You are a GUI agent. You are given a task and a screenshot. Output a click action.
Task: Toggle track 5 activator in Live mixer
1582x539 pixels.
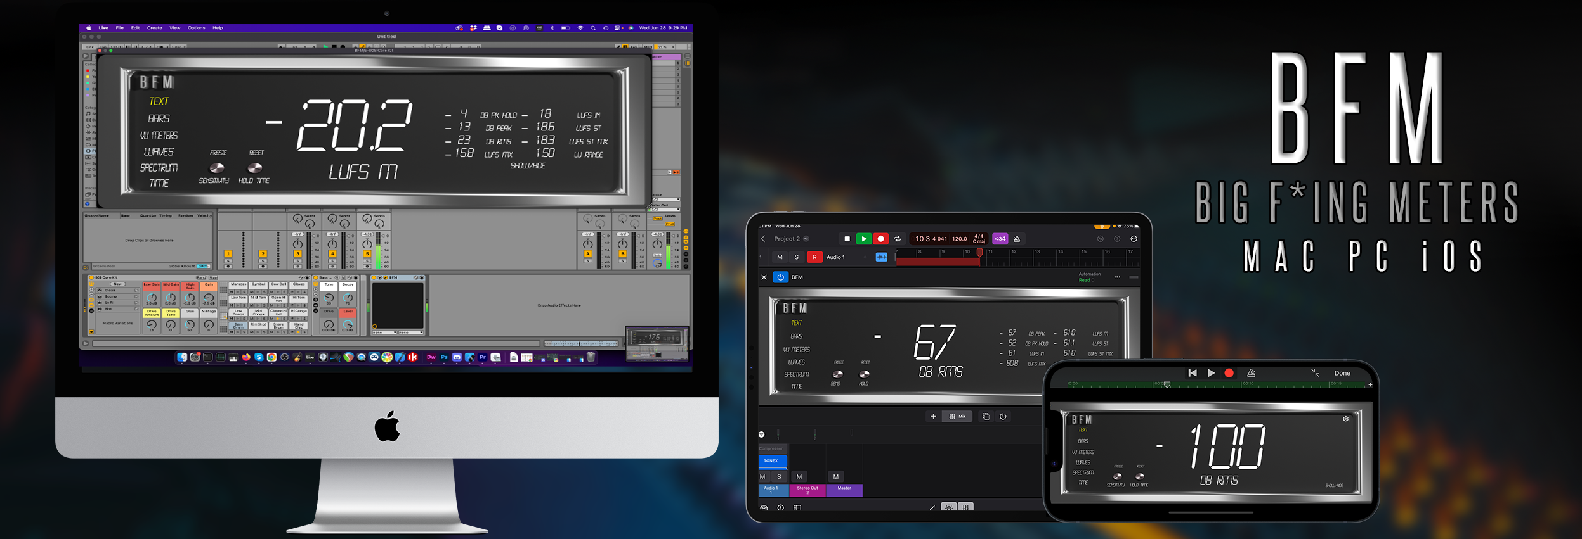tap(367, 253)
